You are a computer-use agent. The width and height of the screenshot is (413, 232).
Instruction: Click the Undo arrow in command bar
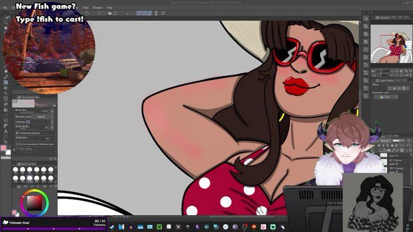point(87,13)
